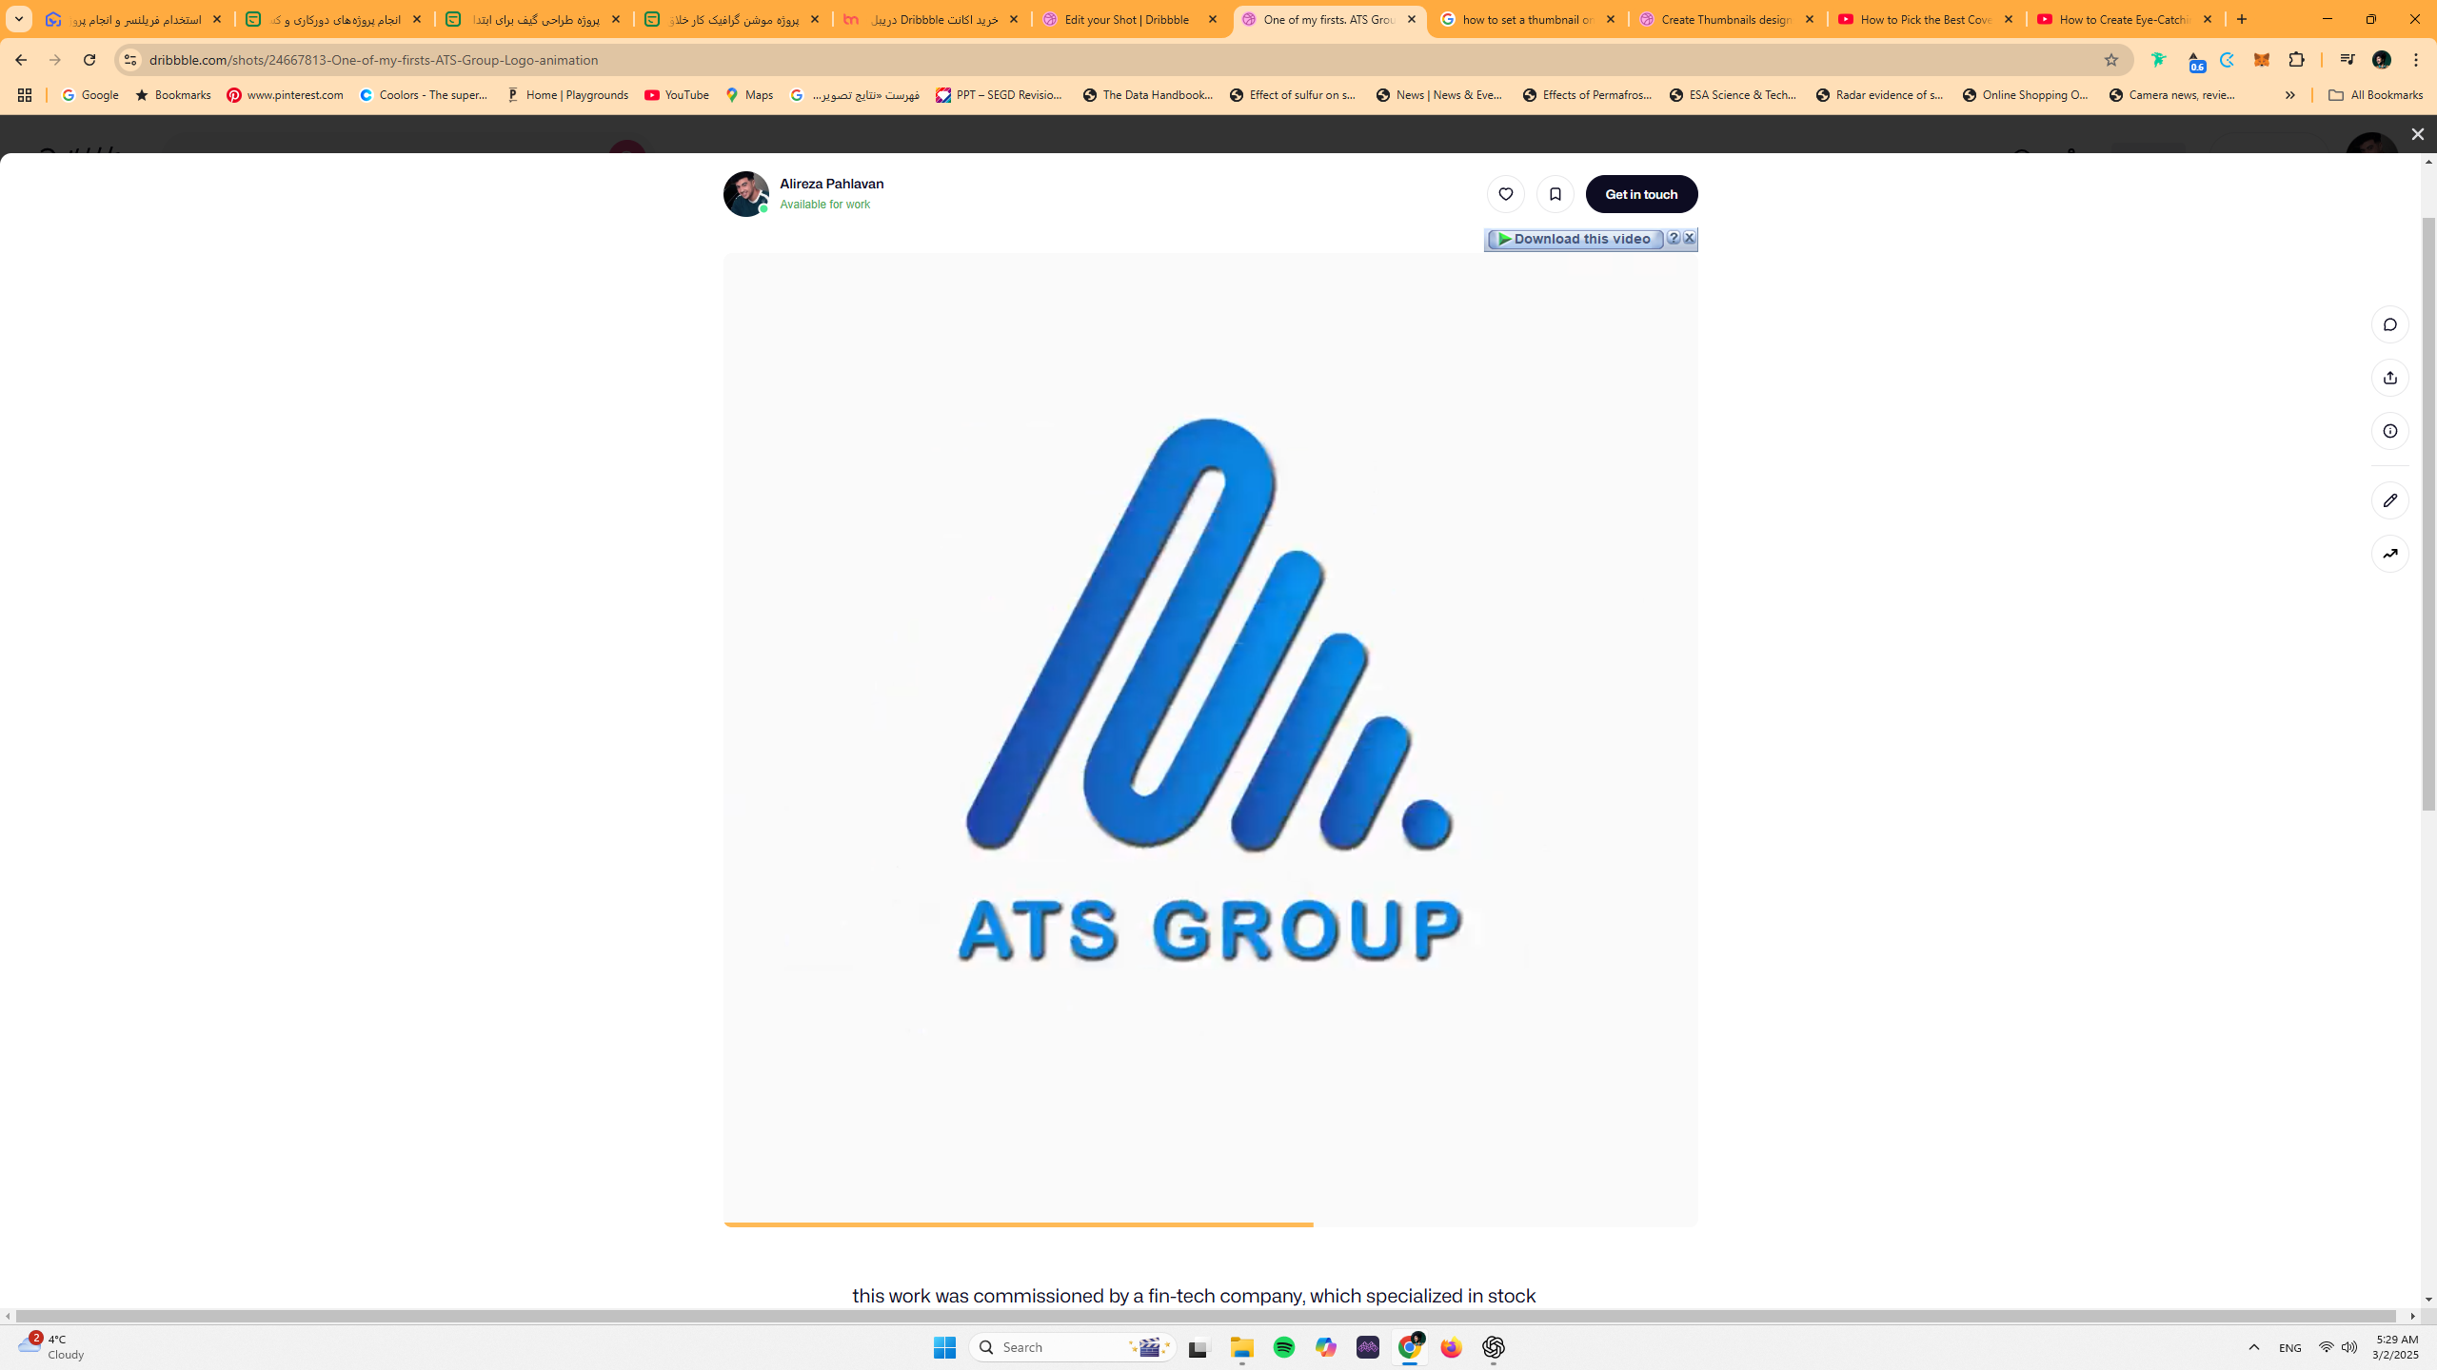Screen dimensions: 2437x1370
Task: Click the Get in touch button
Action: [x=1641, y=194]
